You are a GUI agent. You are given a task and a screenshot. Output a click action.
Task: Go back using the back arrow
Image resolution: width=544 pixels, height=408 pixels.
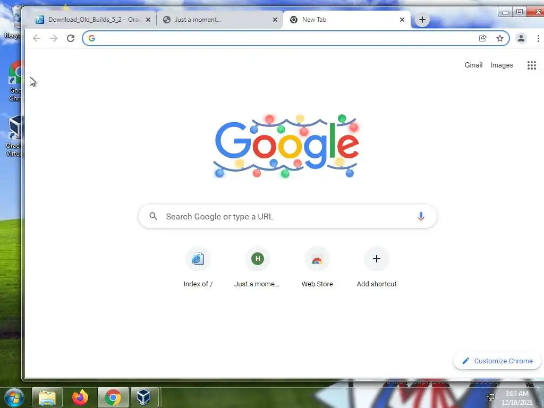[37, 38]
